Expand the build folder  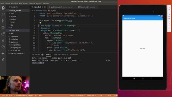[x=12, y=22]
